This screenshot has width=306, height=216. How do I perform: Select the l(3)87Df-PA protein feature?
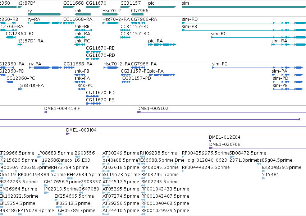[x=20, y=89]
